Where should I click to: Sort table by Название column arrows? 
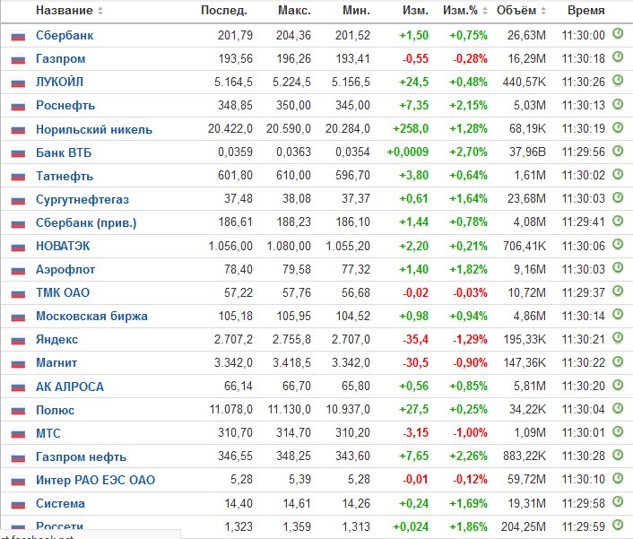coord(100,11)
